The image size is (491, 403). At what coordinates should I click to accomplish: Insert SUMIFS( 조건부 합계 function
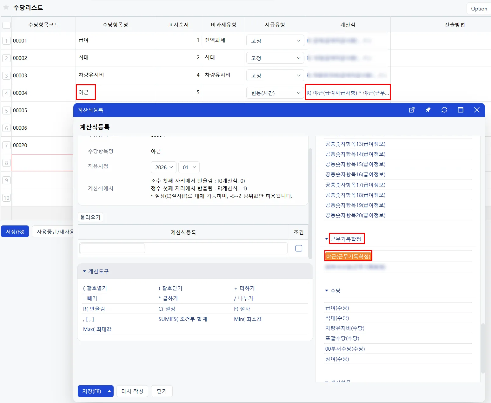[183, 319]
